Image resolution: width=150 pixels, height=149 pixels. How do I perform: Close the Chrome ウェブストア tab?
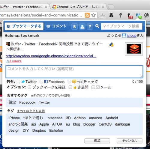coord(103,7)
